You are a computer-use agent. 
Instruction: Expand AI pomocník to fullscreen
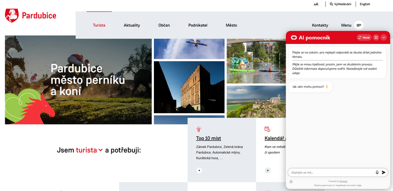376,38
